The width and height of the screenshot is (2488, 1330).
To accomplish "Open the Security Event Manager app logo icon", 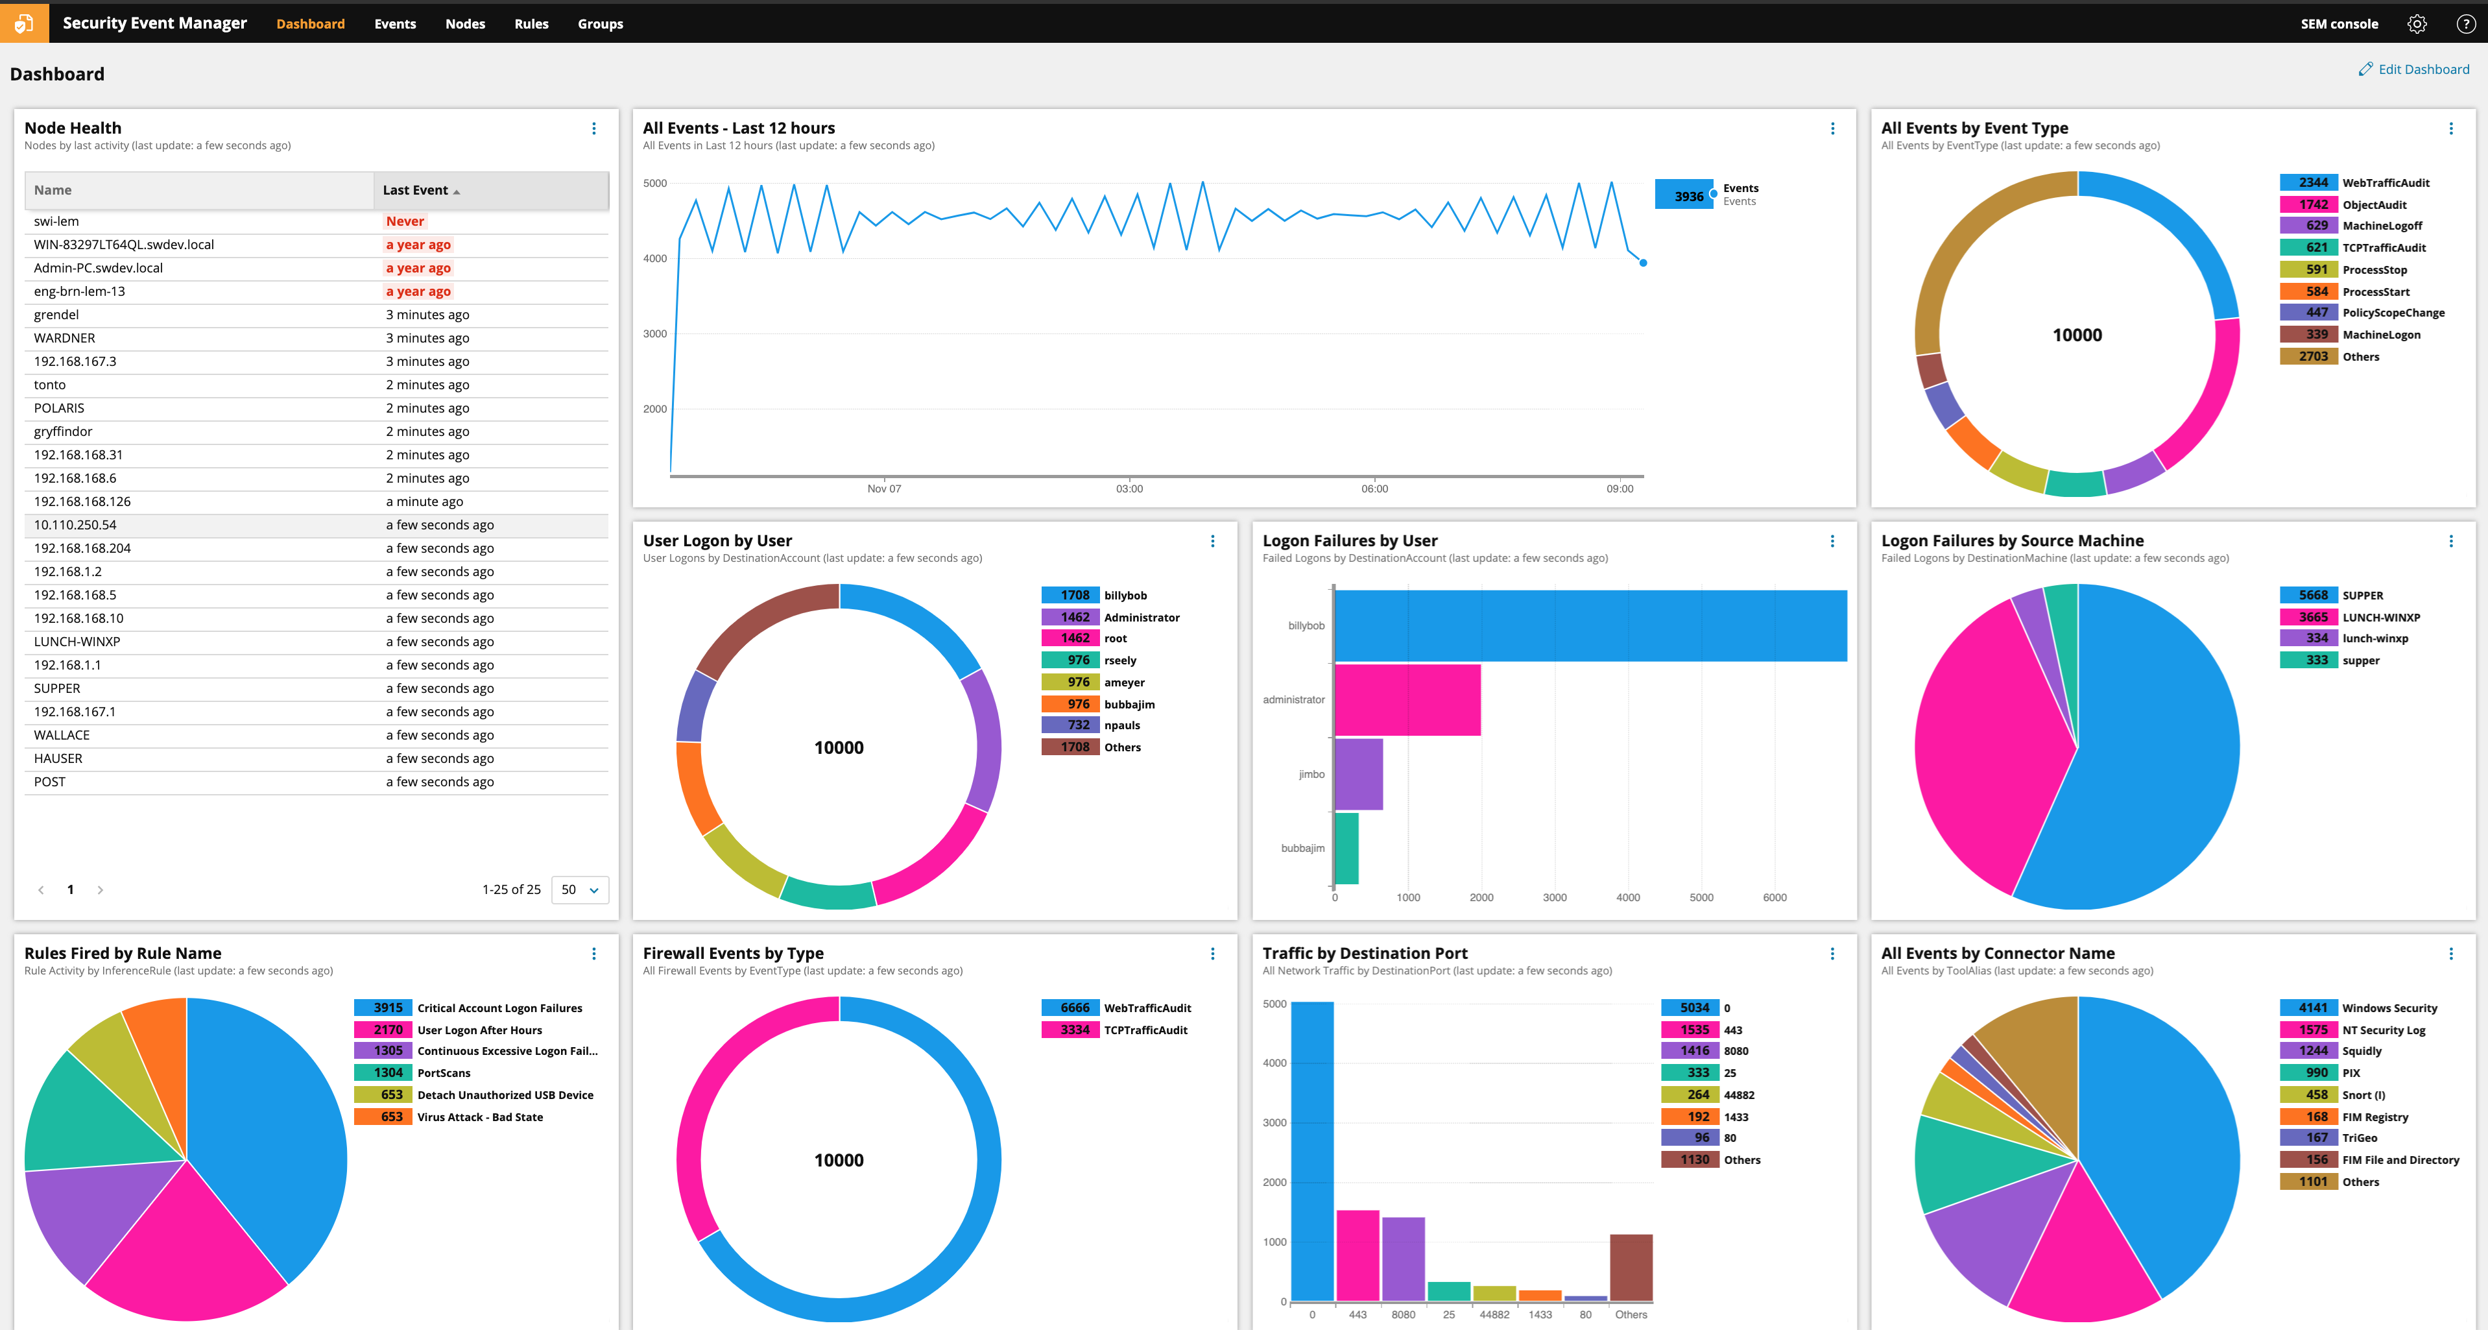I will 23,22.
